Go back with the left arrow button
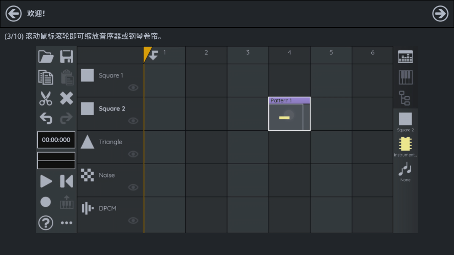Screen dimensions: 454x255 coord(13,13)
